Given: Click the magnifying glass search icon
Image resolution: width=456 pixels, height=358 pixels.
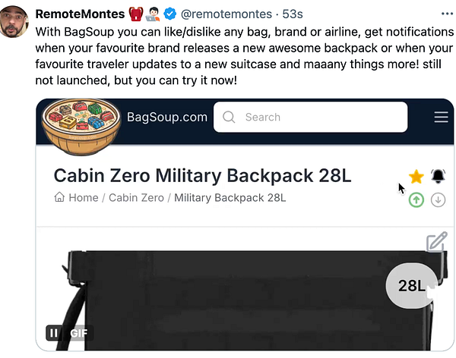Looking at the screenshot, I should tap(229, 117).
